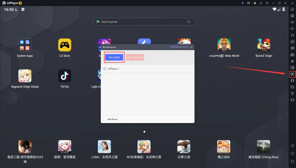Take a screenshot with the scissors icon
The image size is (296, 168).
click(x=292, y=61)
